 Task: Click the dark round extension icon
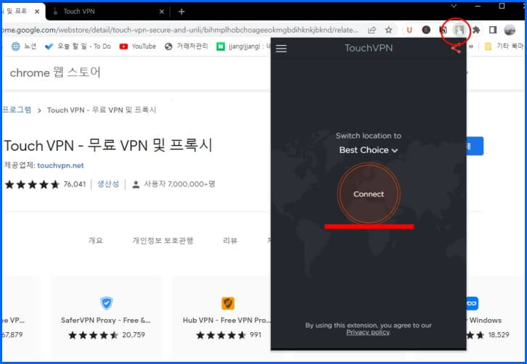pos(426,30)
